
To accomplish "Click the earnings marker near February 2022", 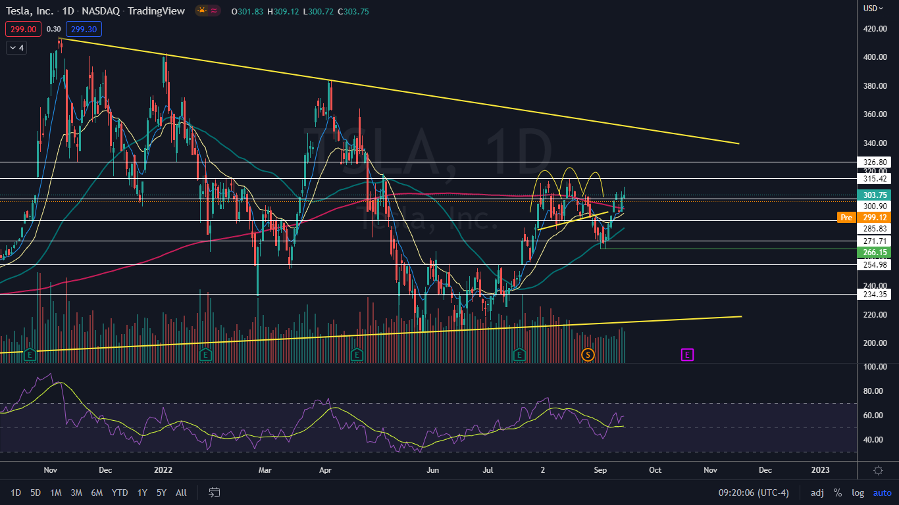I will (x=205, y=355).
